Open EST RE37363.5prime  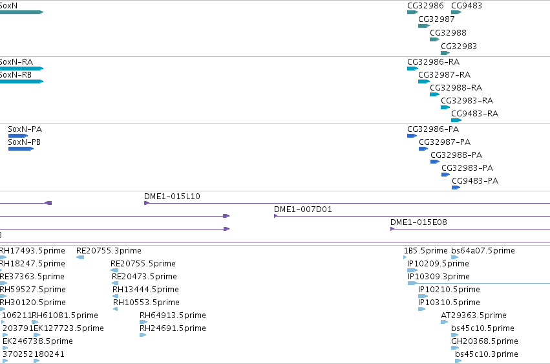click(x=32, y=277)
